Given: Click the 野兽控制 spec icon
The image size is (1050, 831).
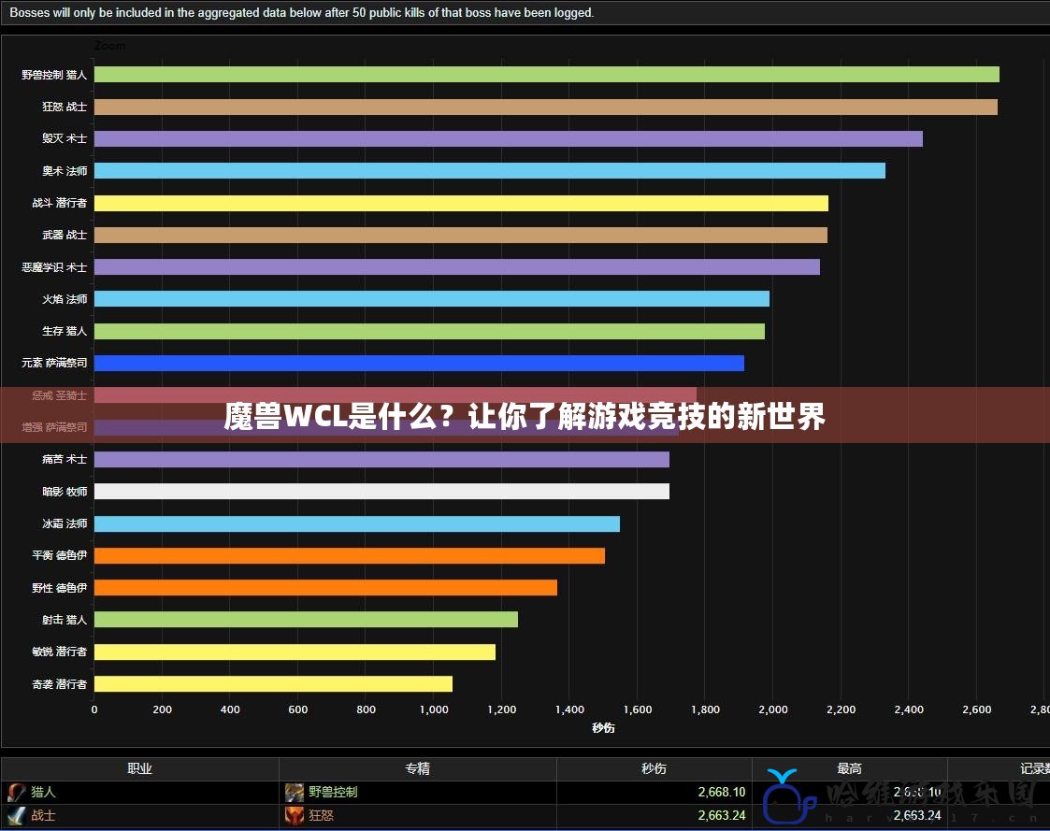Looking at the screenshot, I should (294, 792).
